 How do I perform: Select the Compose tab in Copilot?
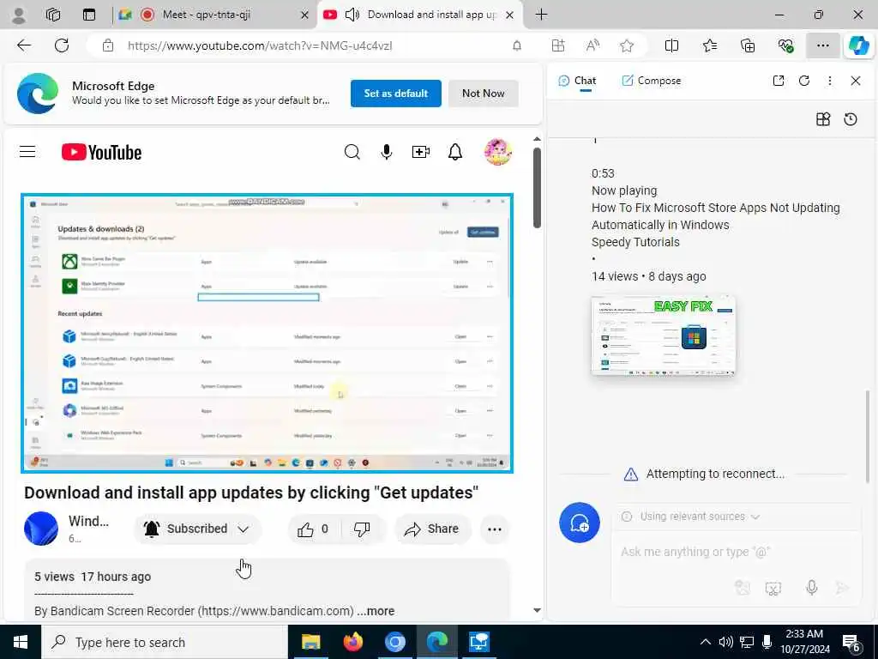click(x=652, y=81)
